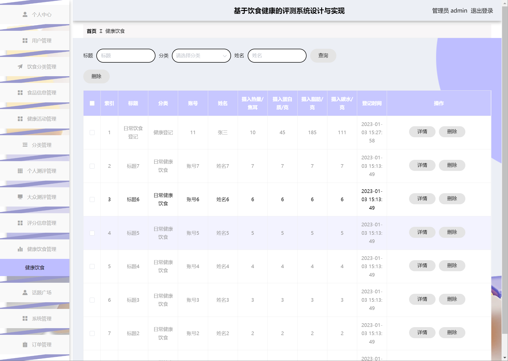Viewport: 508px width, 361px height.
Task: Check the checkbox for row with 张三
Action: [x=92, y=132]
